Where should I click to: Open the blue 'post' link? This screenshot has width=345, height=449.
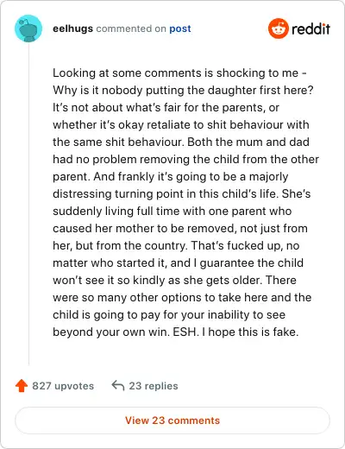(x=180, y=28)
